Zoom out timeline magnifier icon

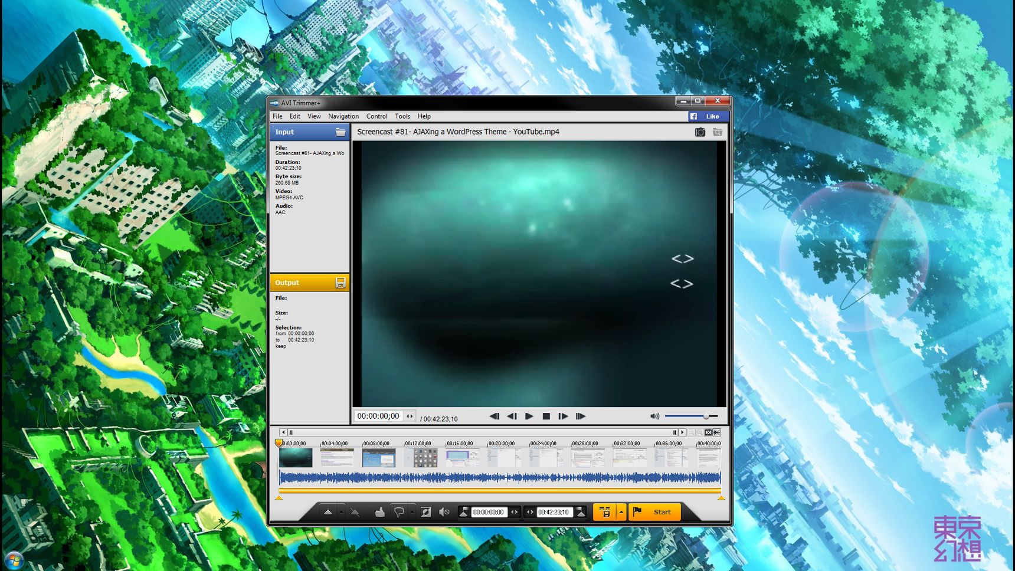(691, 432)
